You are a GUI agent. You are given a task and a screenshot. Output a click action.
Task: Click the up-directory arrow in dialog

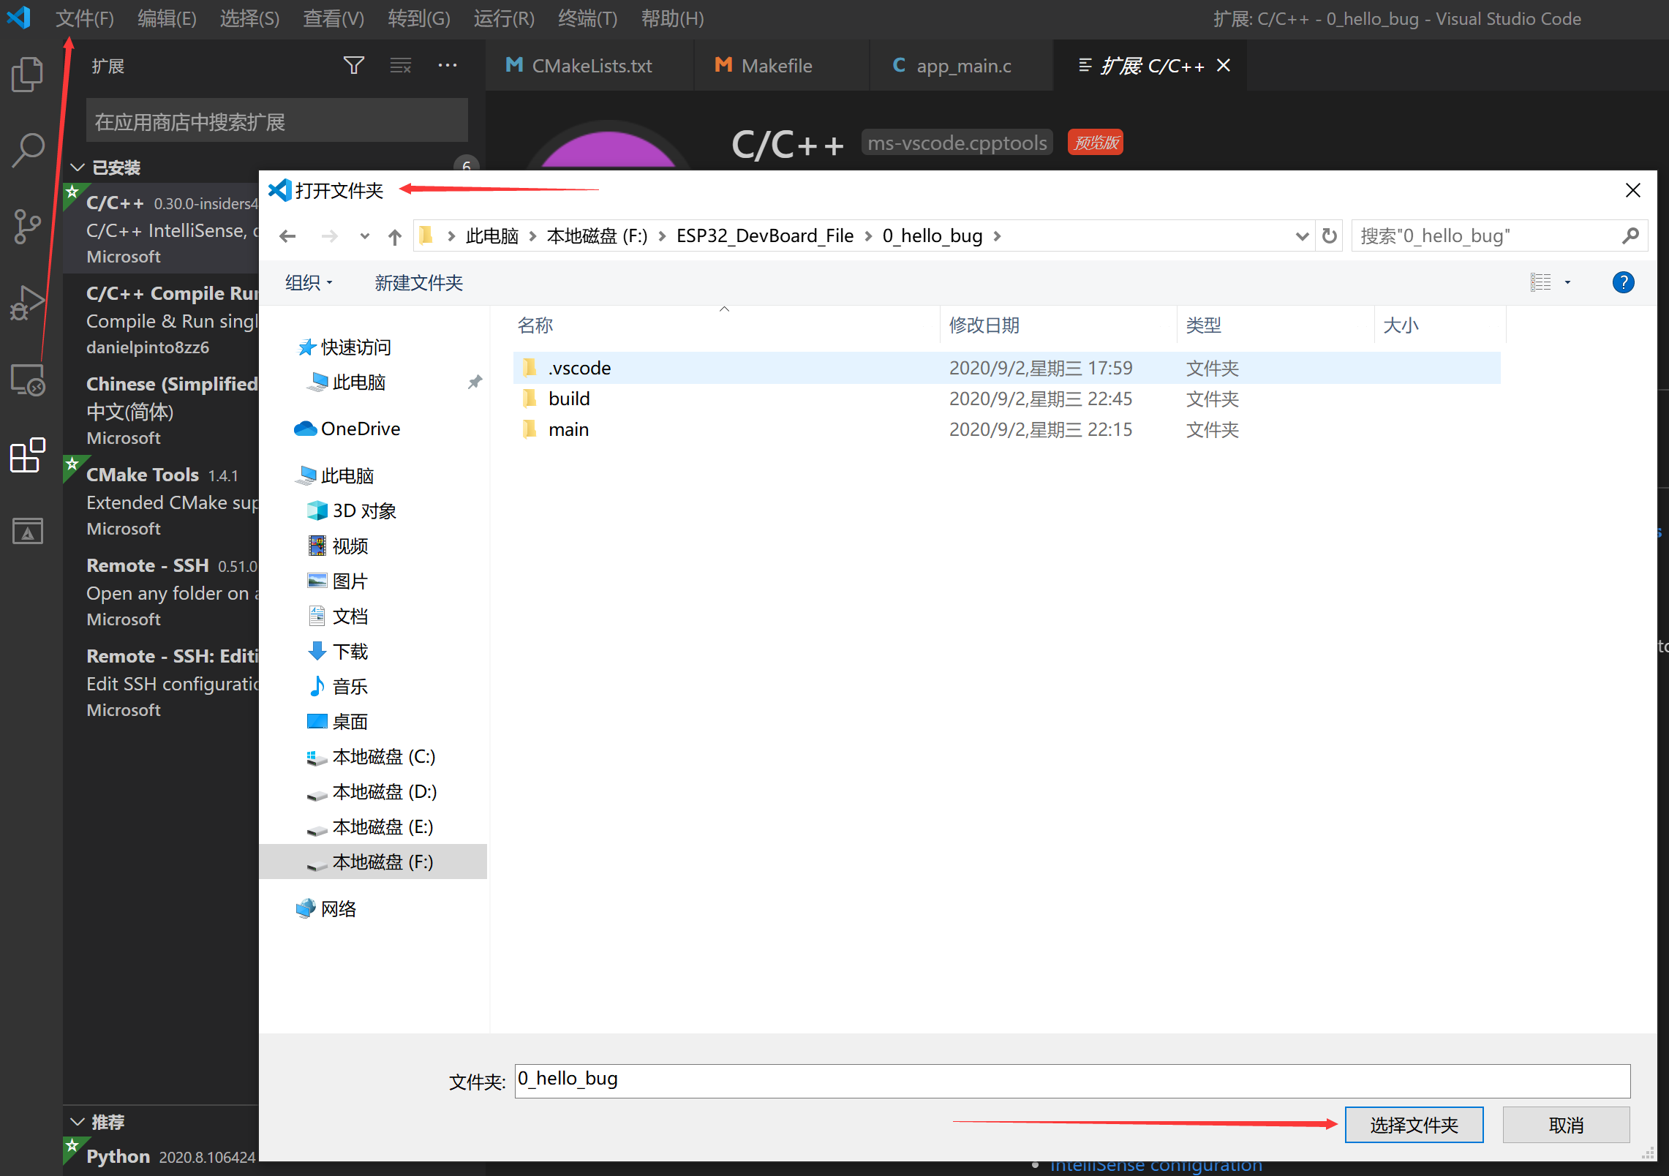pyautogui.click(x=395, y=236)
